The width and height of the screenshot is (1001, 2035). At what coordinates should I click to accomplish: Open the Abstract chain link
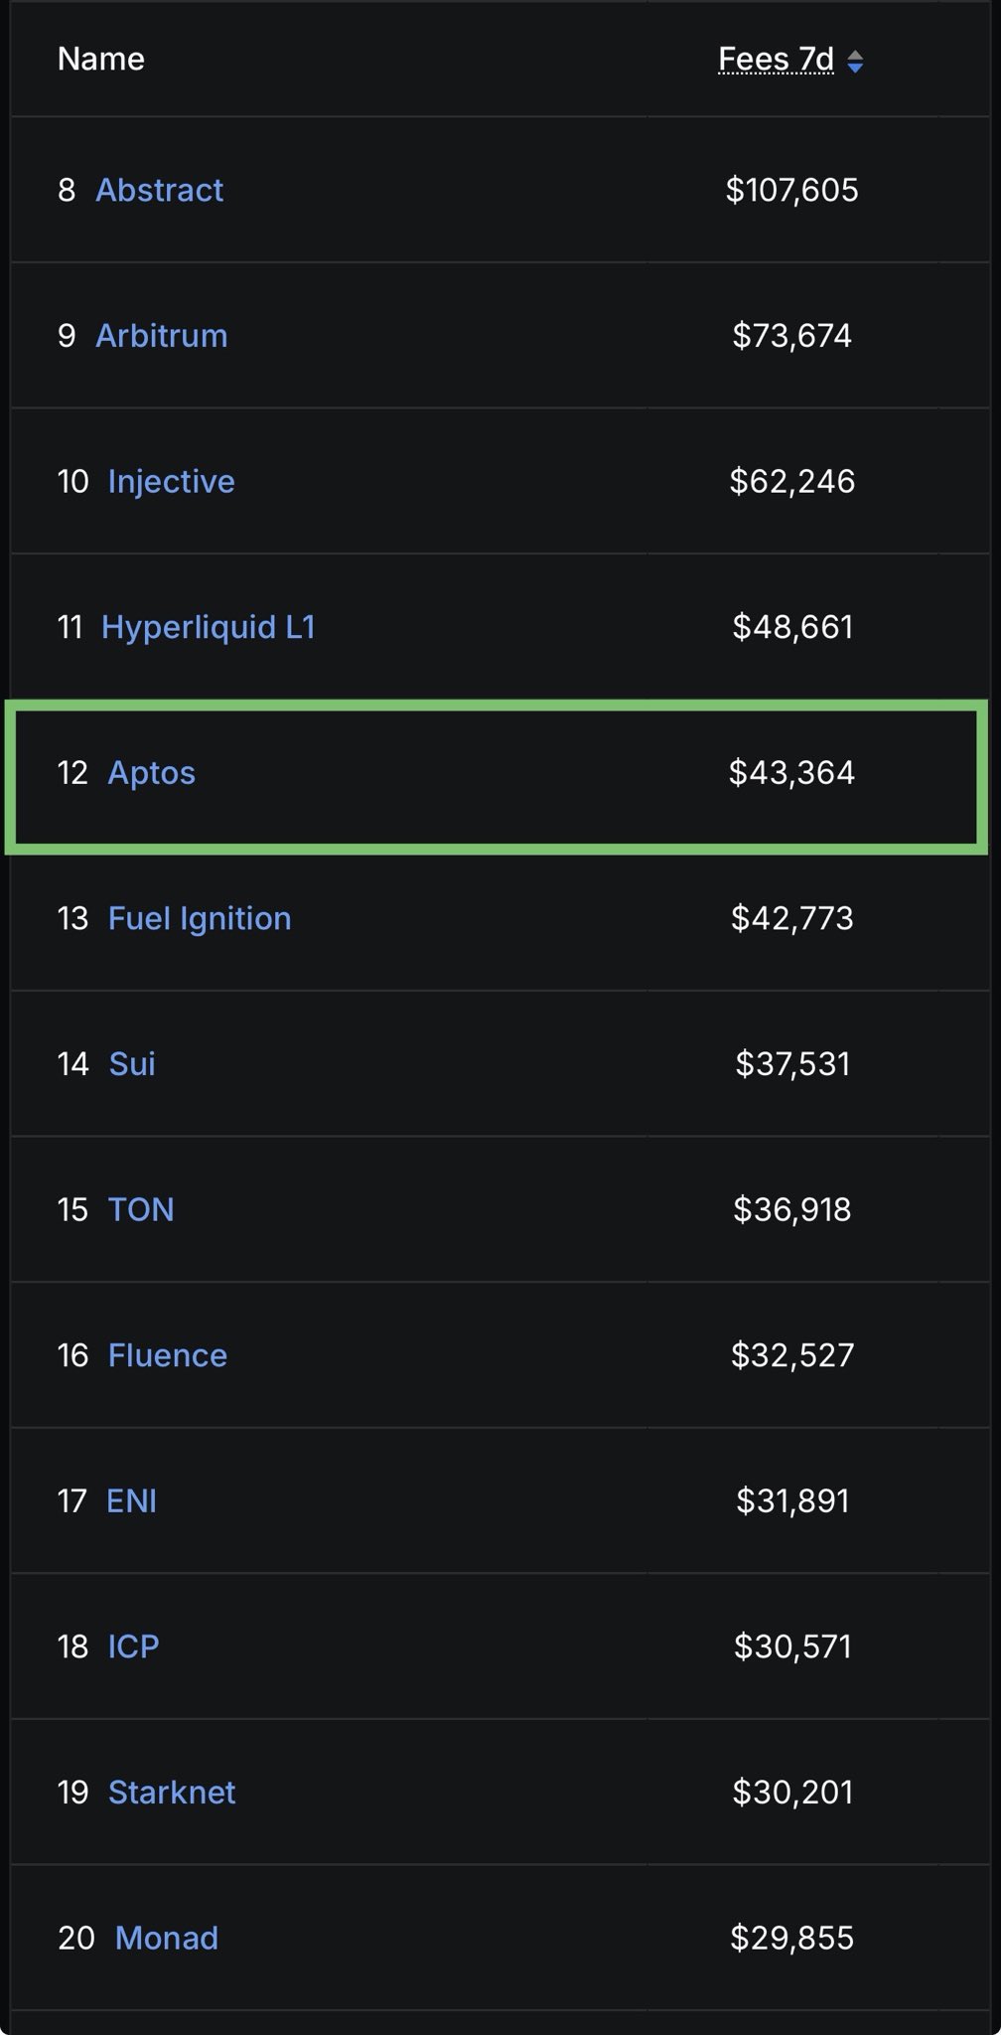159,190
